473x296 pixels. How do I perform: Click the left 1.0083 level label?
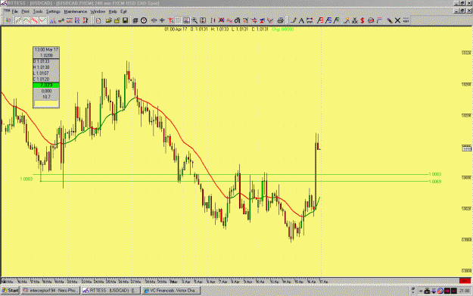click(x=26, y=179)
